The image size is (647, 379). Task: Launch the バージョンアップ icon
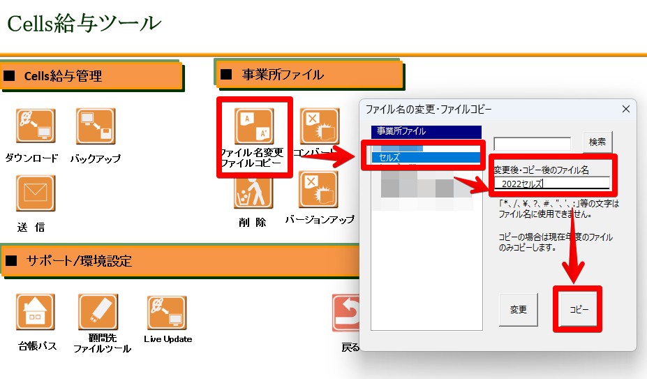pyautogui.click(x=319, y=191)
